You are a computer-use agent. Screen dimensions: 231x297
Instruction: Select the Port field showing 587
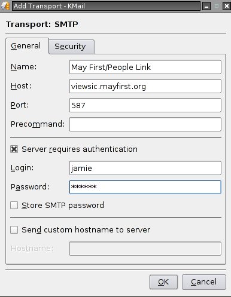click(145, 105)
